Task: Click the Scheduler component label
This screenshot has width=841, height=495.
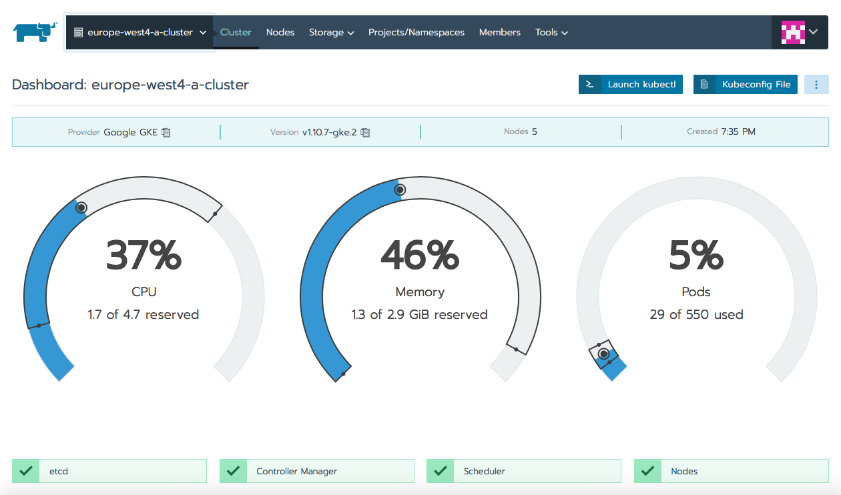Action: [485, 471]
